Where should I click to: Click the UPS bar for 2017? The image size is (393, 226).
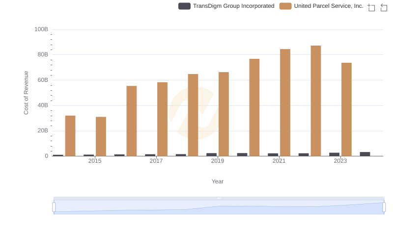163,119
